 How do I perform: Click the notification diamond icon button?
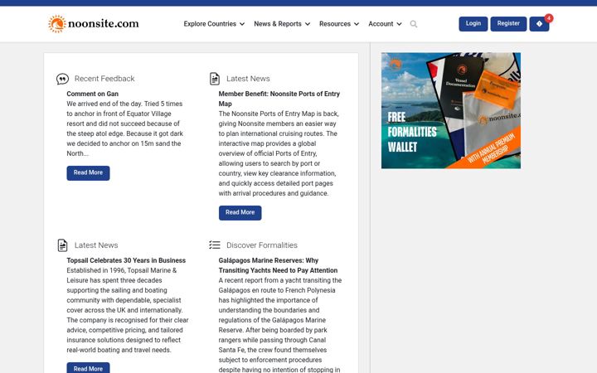[539, 24]
